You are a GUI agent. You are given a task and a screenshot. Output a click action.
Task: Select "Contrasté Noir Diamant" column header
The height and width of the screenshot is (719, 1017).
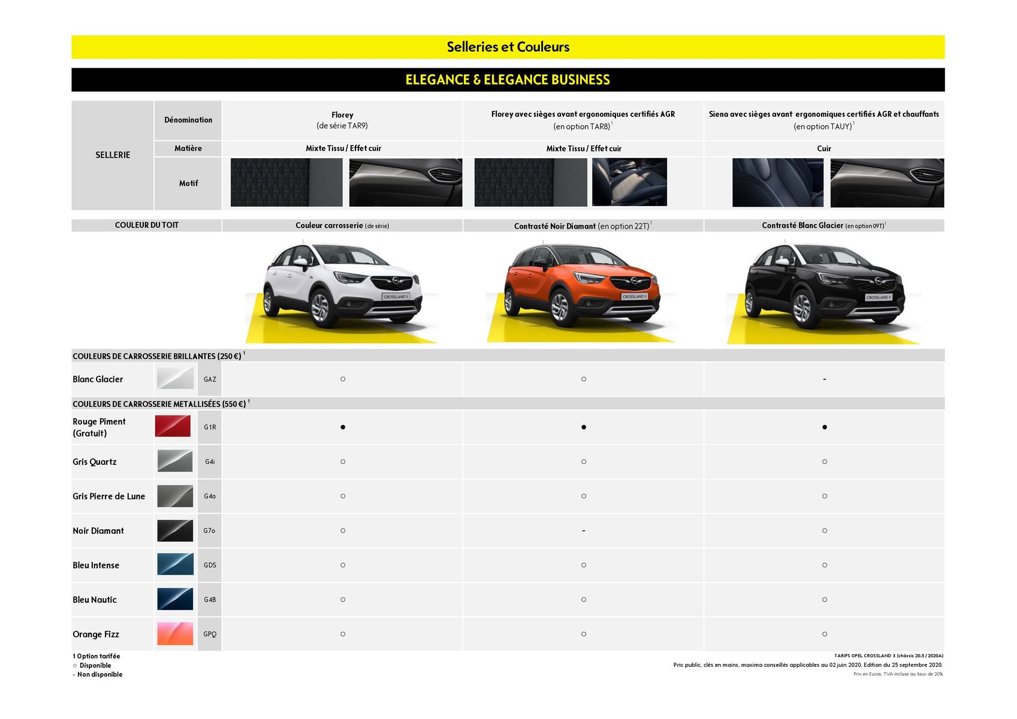pyautogui.click(x=583, y=225)
